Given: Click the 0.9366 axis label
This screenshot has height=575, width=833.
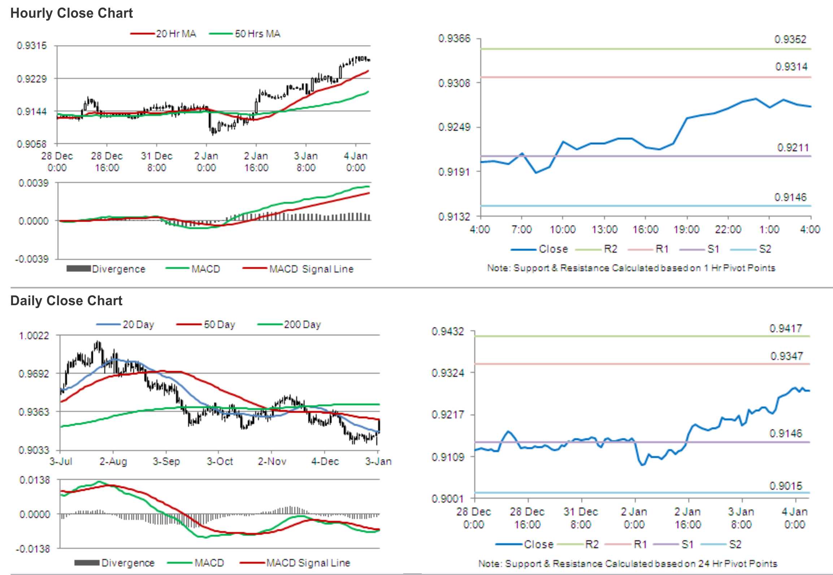Looking at the screenshot, I should pyautogui.click(x=454, y=38).
